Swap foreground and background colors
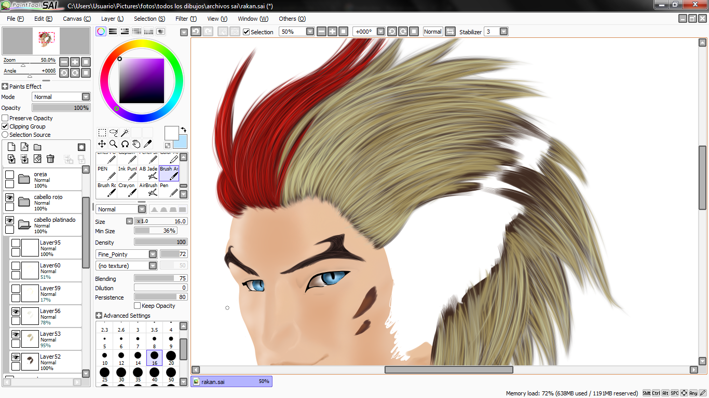 coord(183,130)
